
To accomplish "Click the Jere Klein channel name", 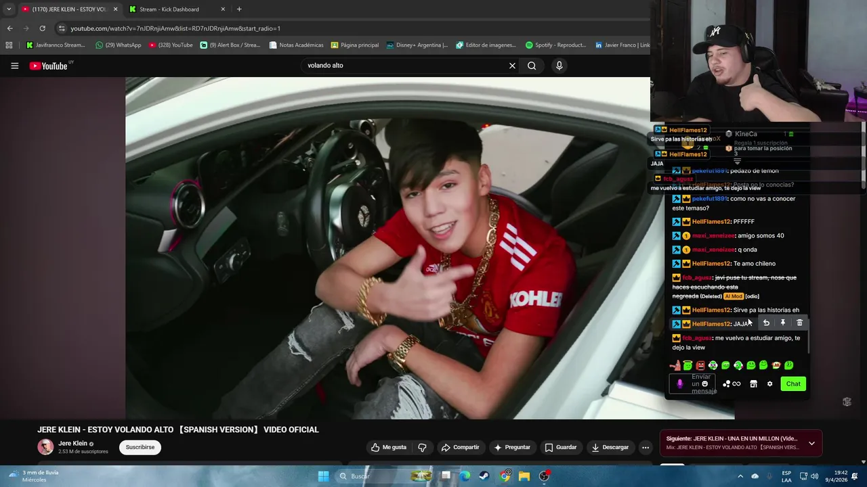I will point(72,444).
